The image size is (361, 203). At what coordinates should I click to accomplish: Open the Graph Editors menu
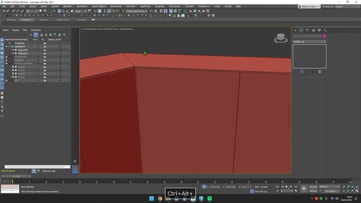tap(99, 6)
